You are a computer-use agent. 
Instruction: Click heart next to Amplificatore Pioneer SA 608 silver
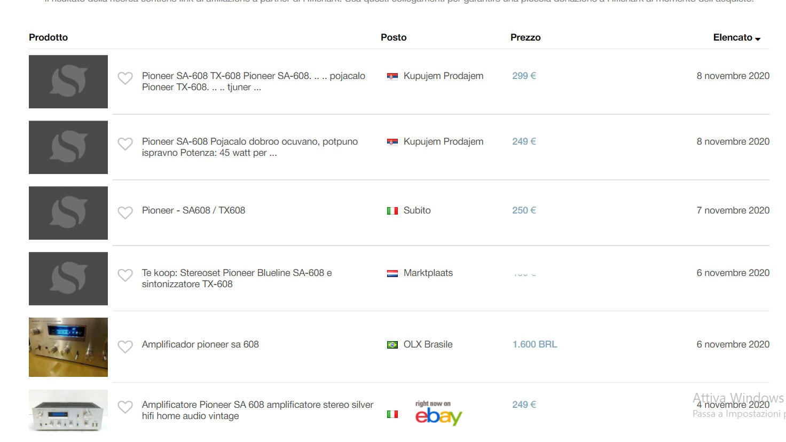point(125,407)
